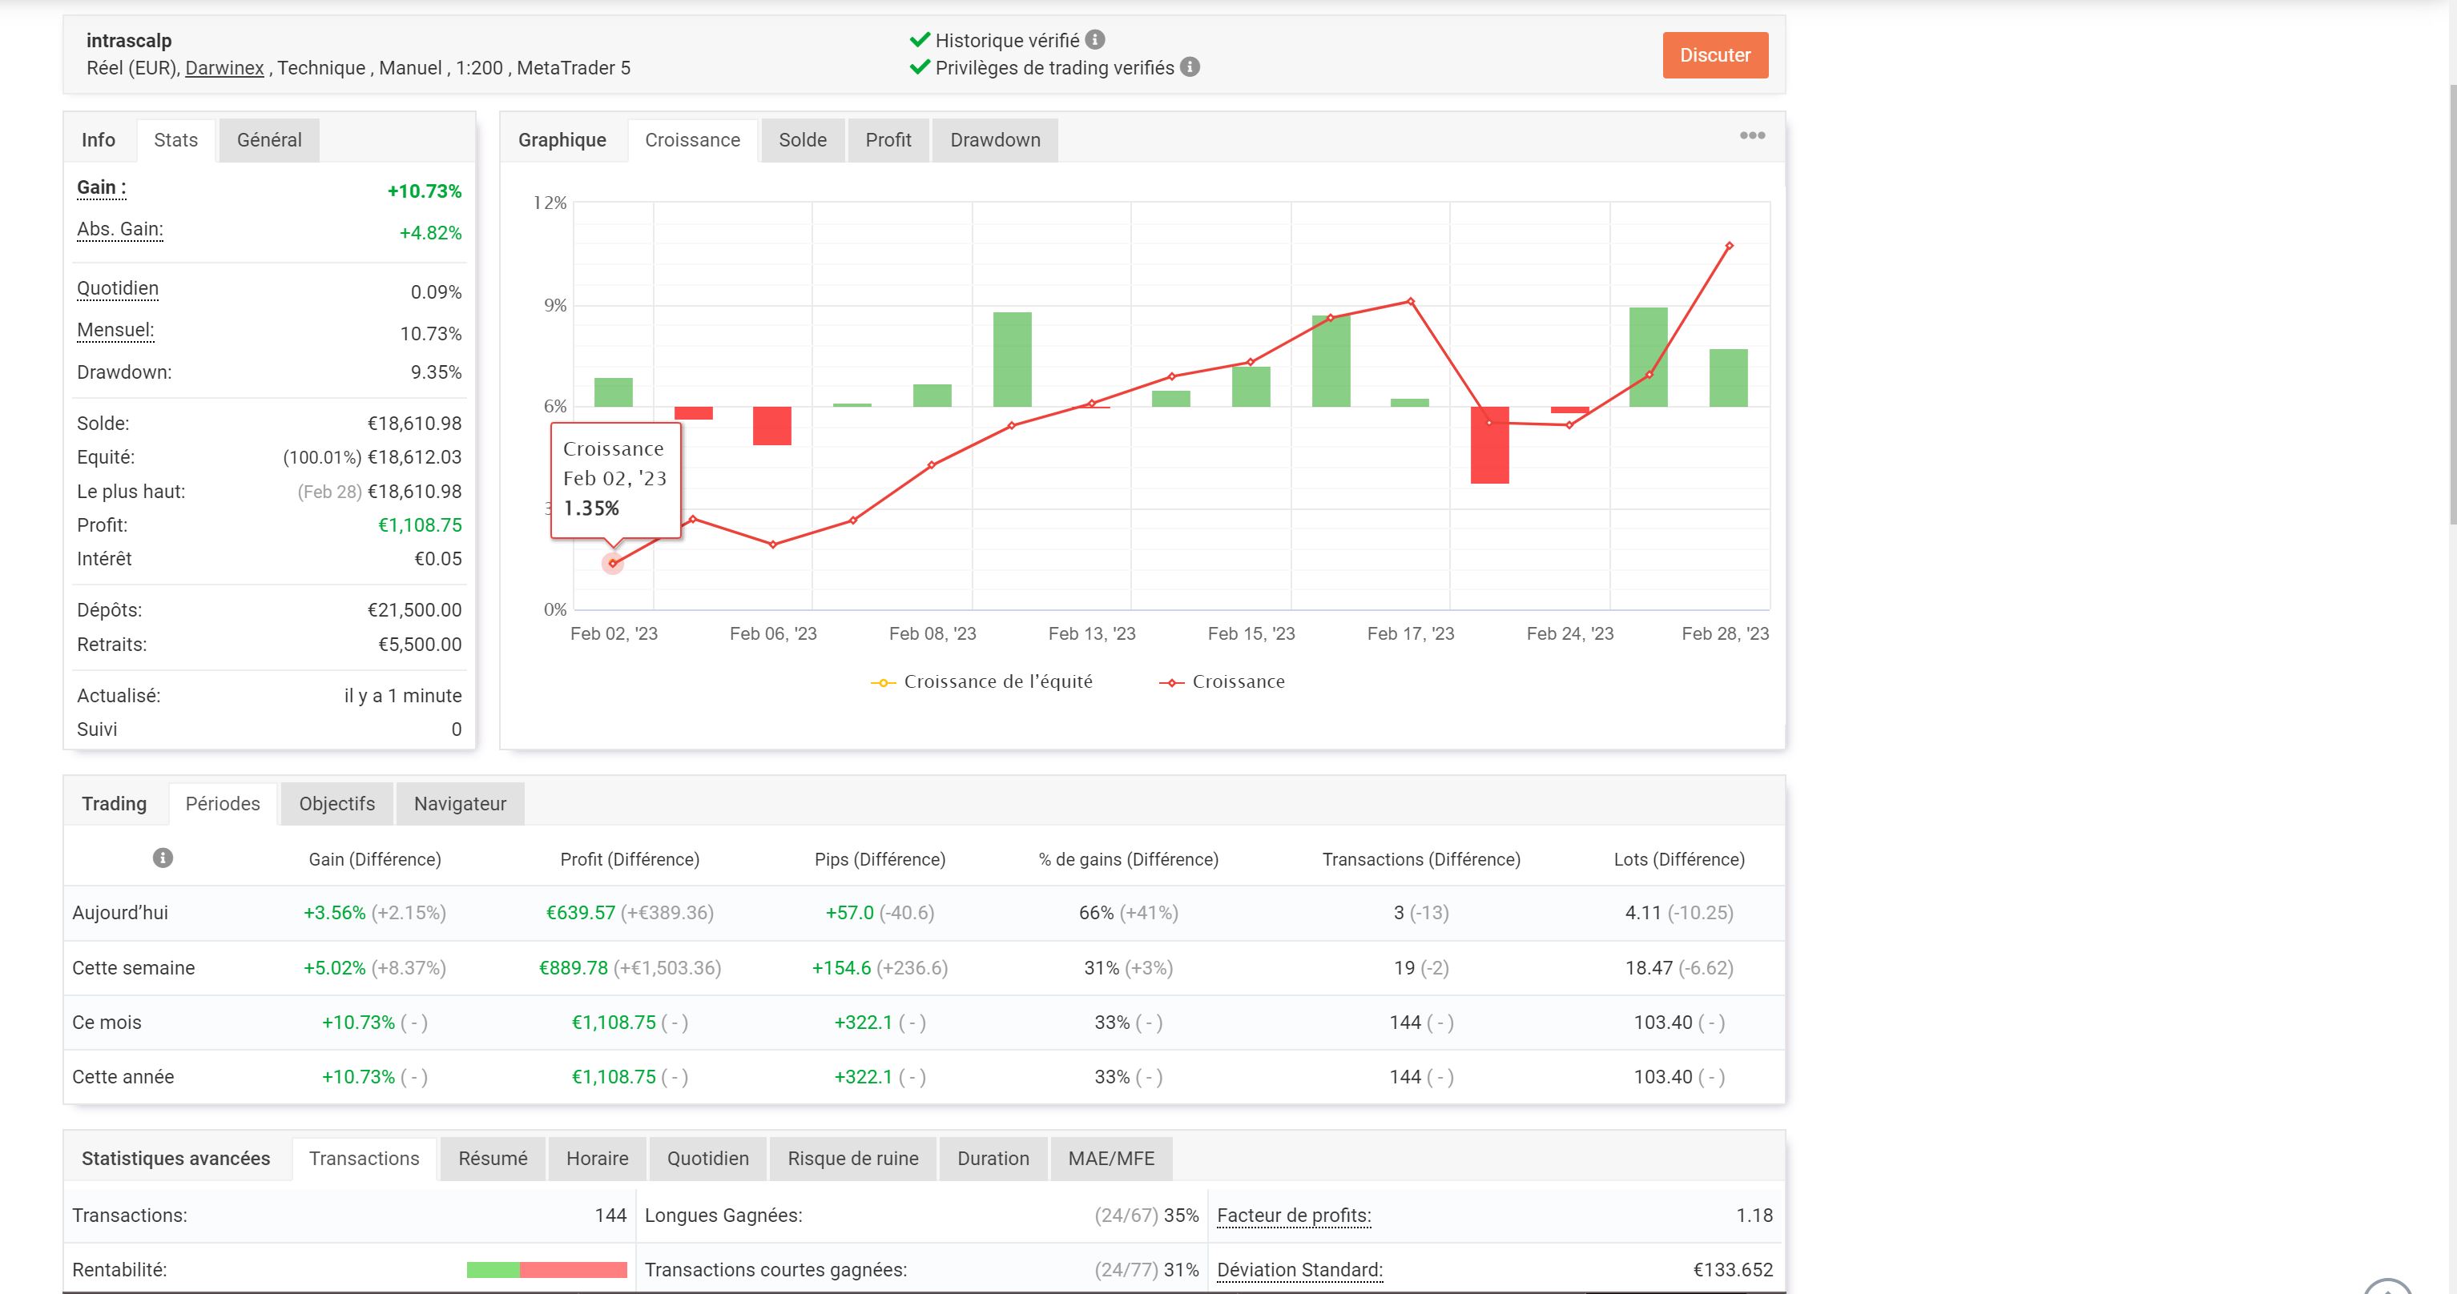
Task: Click info icon next to Historique vérifié
Action: pyautogui.click(x=1095, y=40)
